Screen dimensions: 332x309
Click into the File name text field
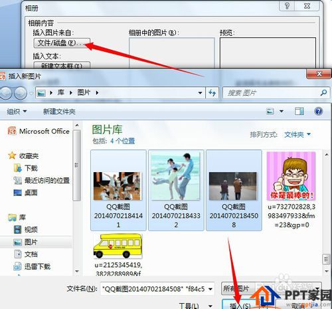(153, 289)
